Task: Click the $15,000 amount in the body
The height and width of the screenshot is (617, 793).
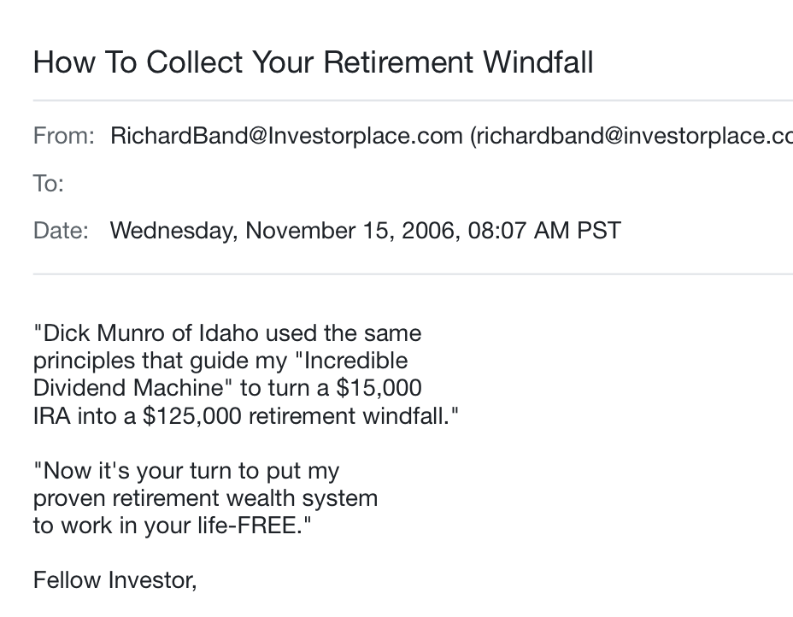Action: [x=379, y=388]
